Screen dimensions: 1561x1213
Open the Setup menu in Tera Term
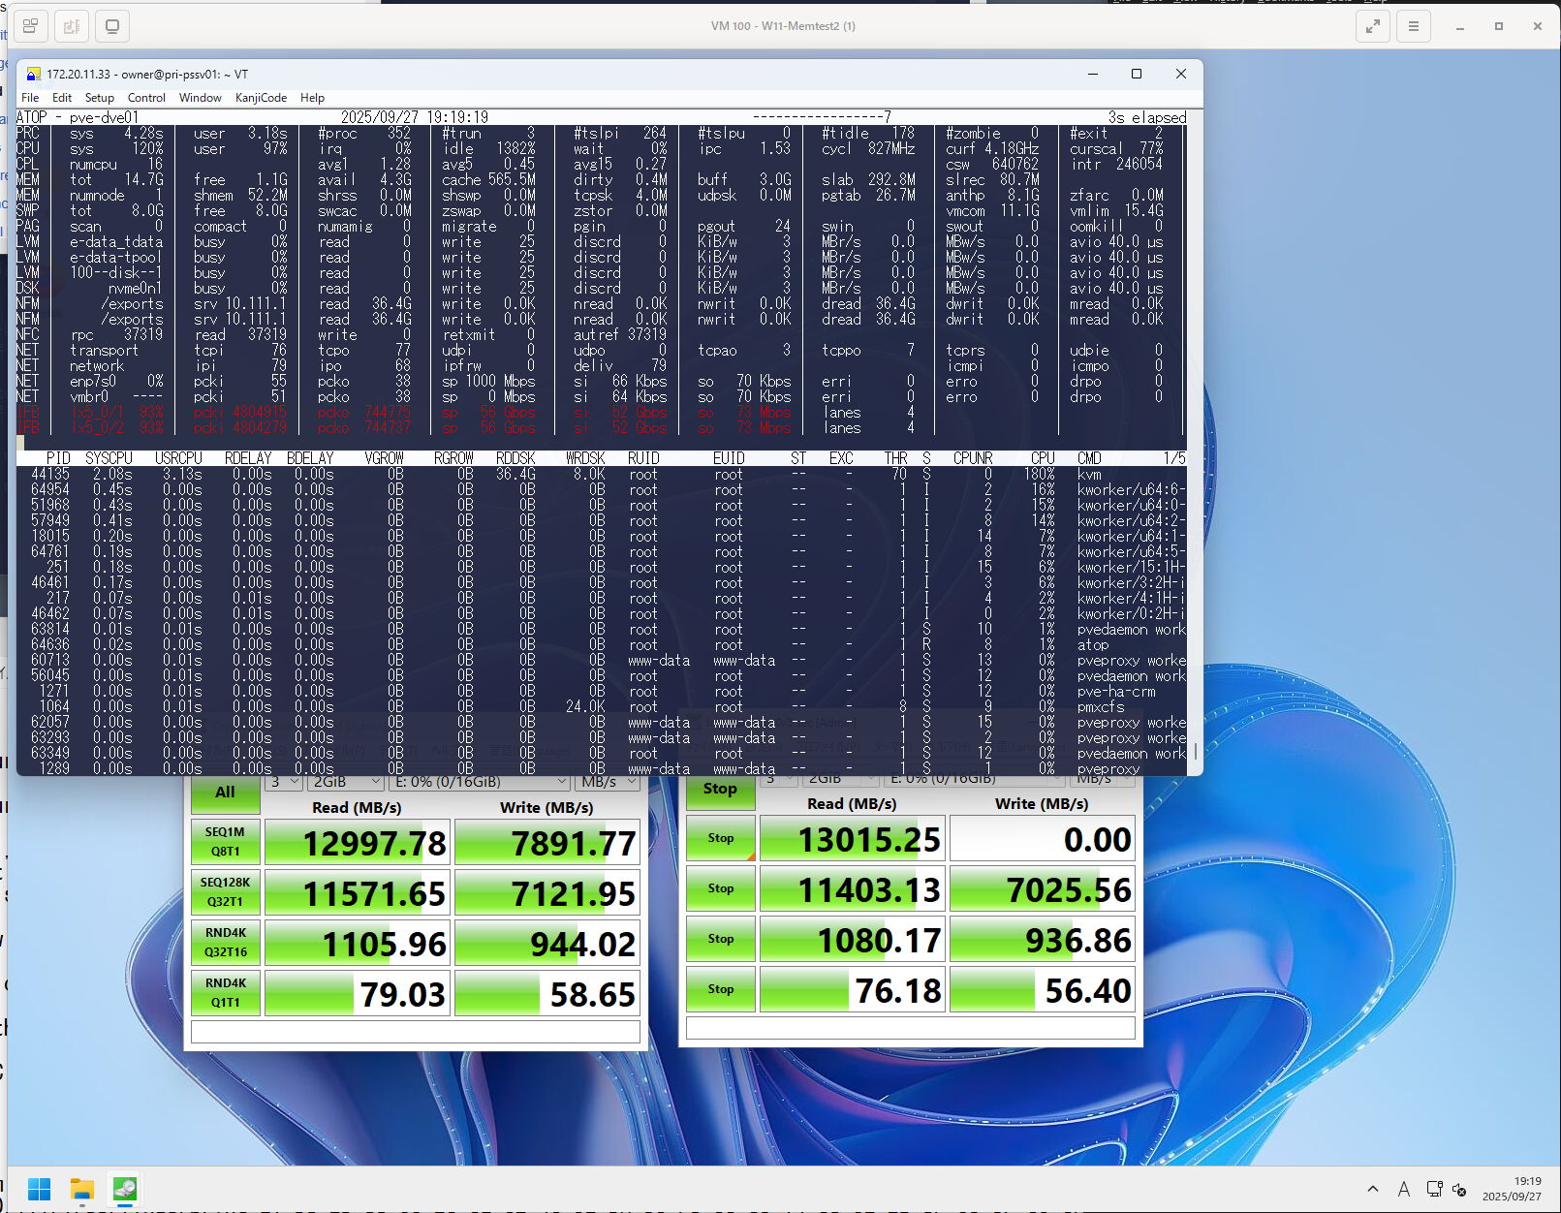[x=99, y=98]
